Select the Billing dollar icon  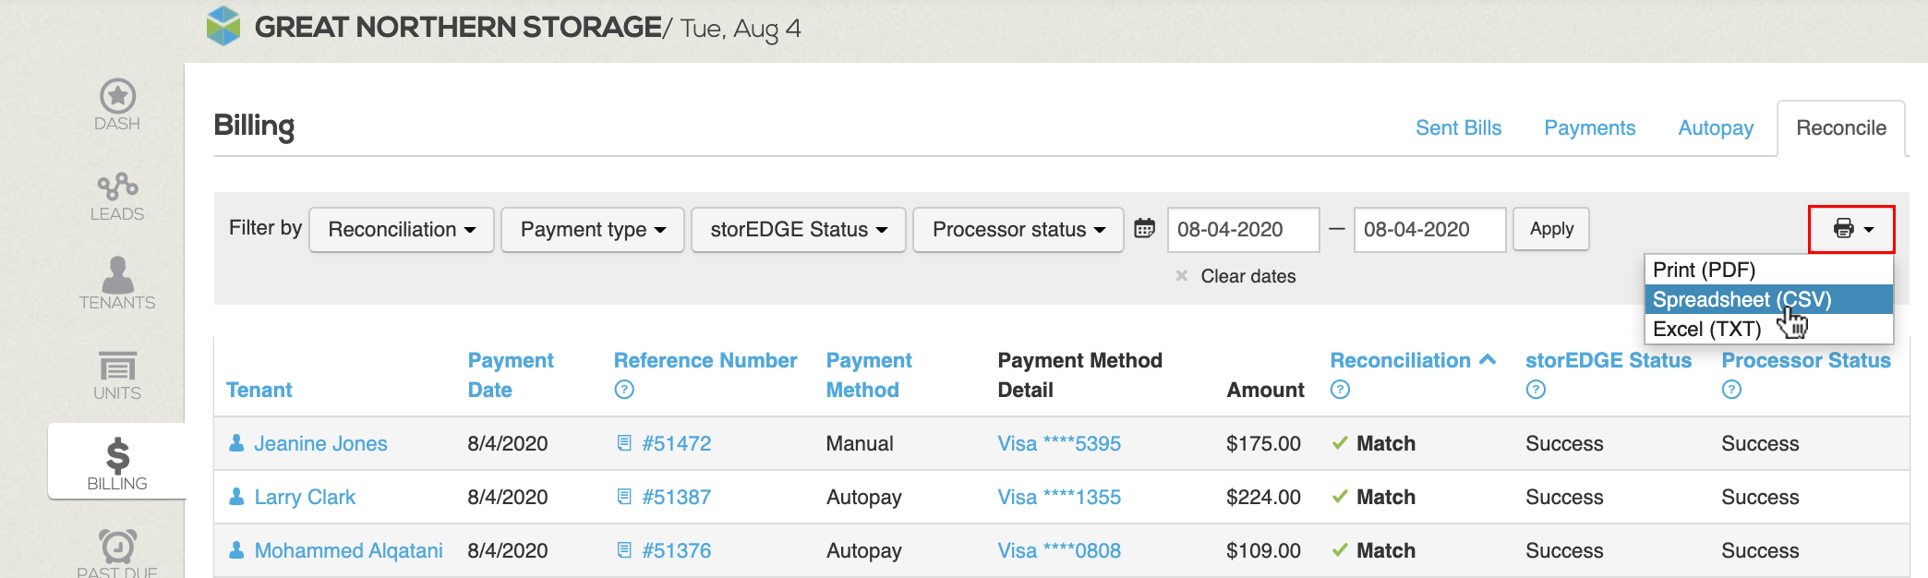click(117, 456)
